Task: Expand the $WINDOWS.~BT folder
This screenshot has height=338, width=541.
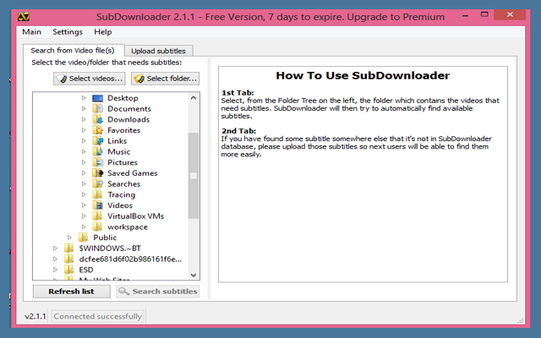Action: [56, 248]
